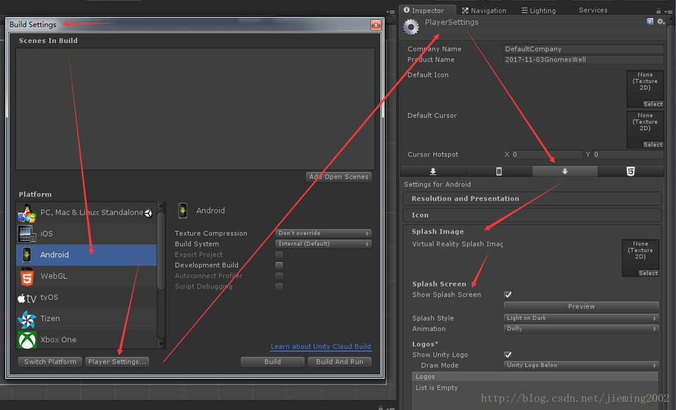Open the Splash Style dropdown
Screen dimensions: 676x410
pyautogui.click(x=581, y=318)
